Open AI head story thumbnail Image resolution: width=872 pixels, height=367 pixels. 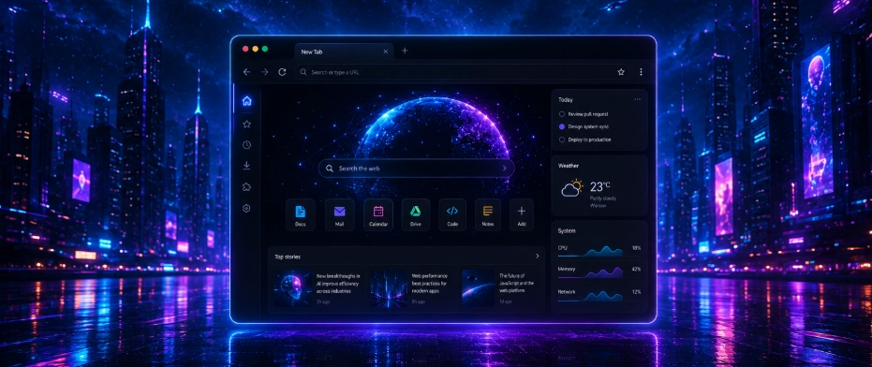click(x=292, y=288)
